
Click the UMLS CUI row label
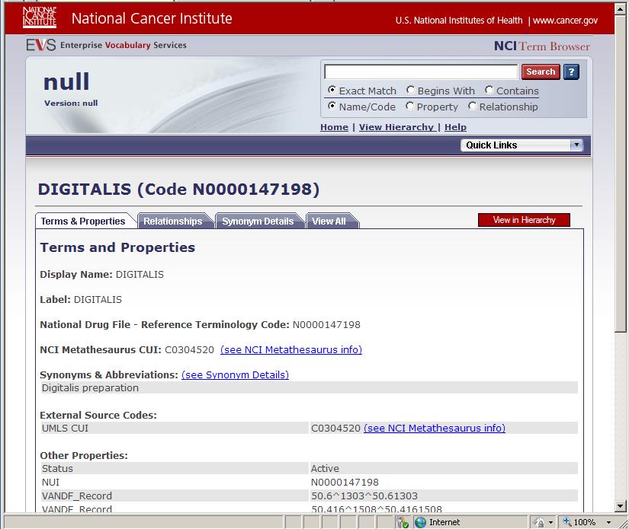65,428
